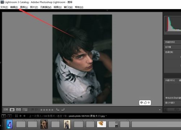Click keyword tags 关键字标记 label
The width and height of the screenshot is (181, 130).
tap(170, 80)
